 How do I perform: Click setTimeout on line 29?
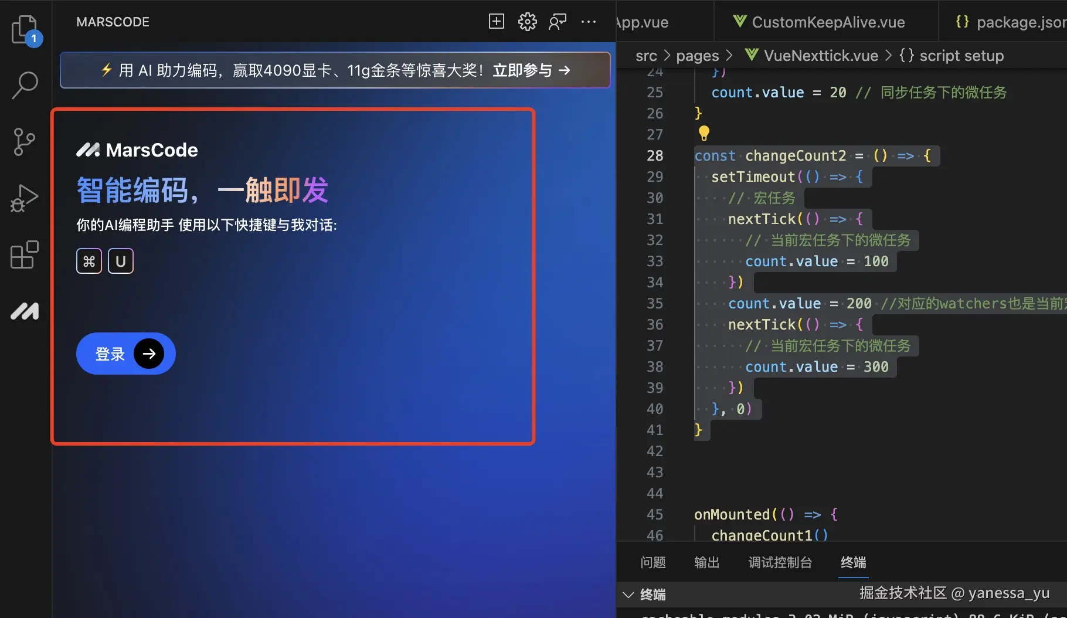[x=753, y=177]
